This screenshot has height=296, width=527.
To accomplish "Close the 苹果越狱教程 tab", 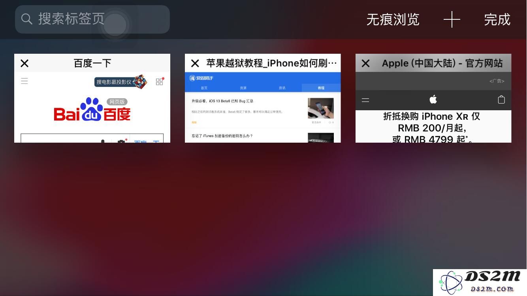I will (x=195, y=63).
